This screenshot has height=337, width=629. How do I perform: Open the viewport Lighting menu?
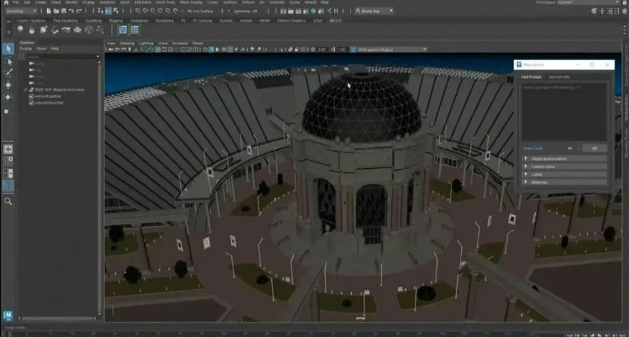tap(144, 43)
